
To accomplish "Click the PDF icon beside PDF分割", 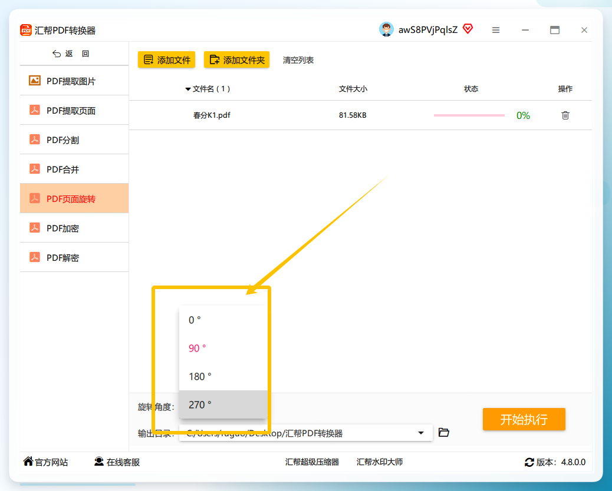I will click(x=35, y=140).
